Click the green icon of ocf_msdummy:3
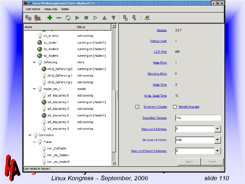Viewport: 245px width, 184px height. tap(44, 115)
